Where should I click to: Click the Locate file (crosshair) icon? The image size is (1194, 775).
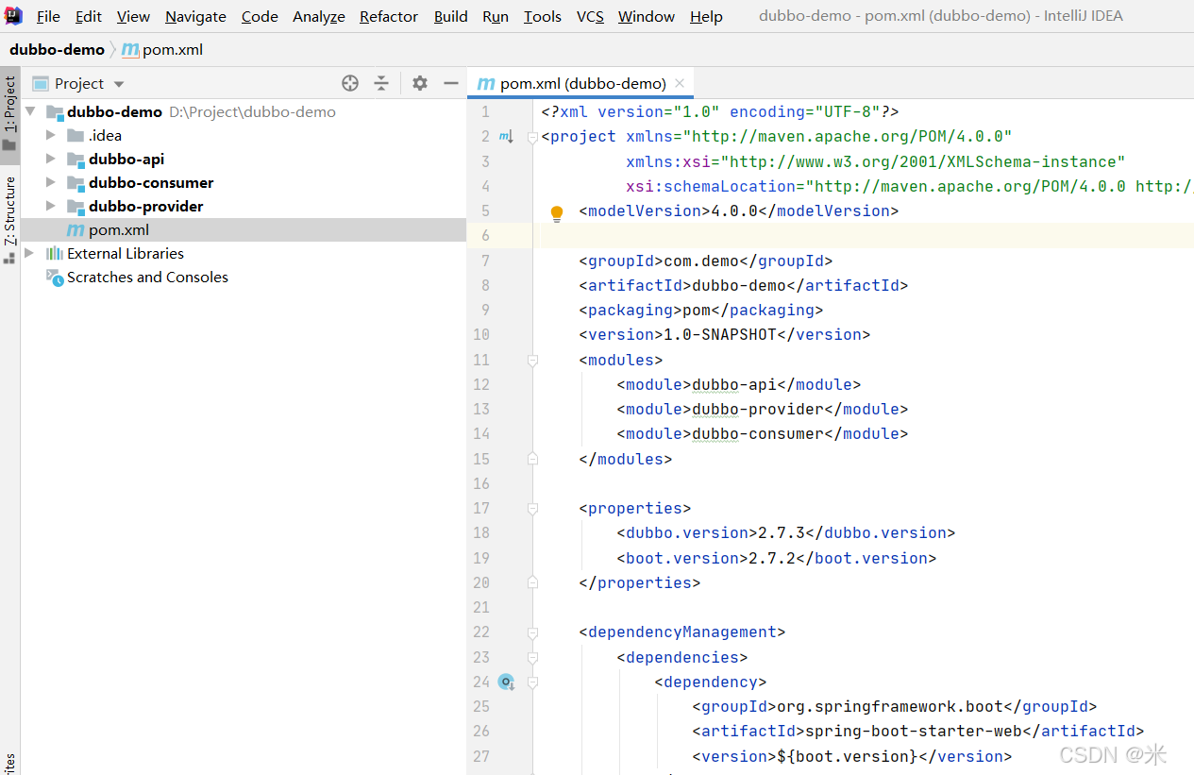[x=350, y=83]
